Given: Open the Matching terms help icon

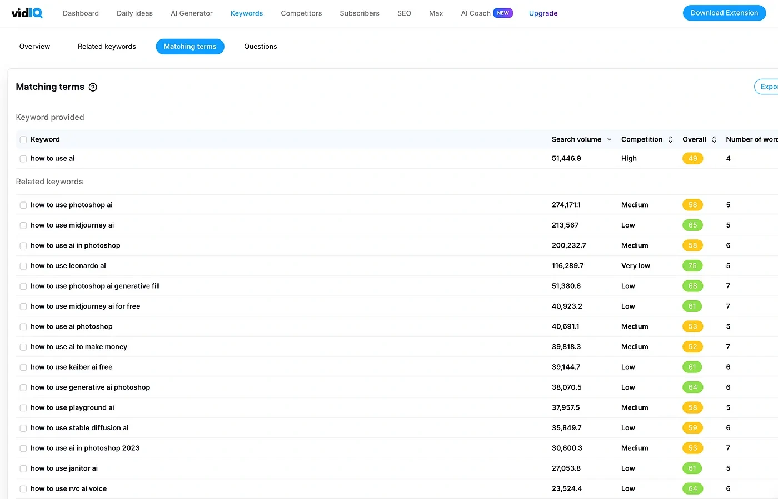Looking at the screenshot, I should pos(93,87).
